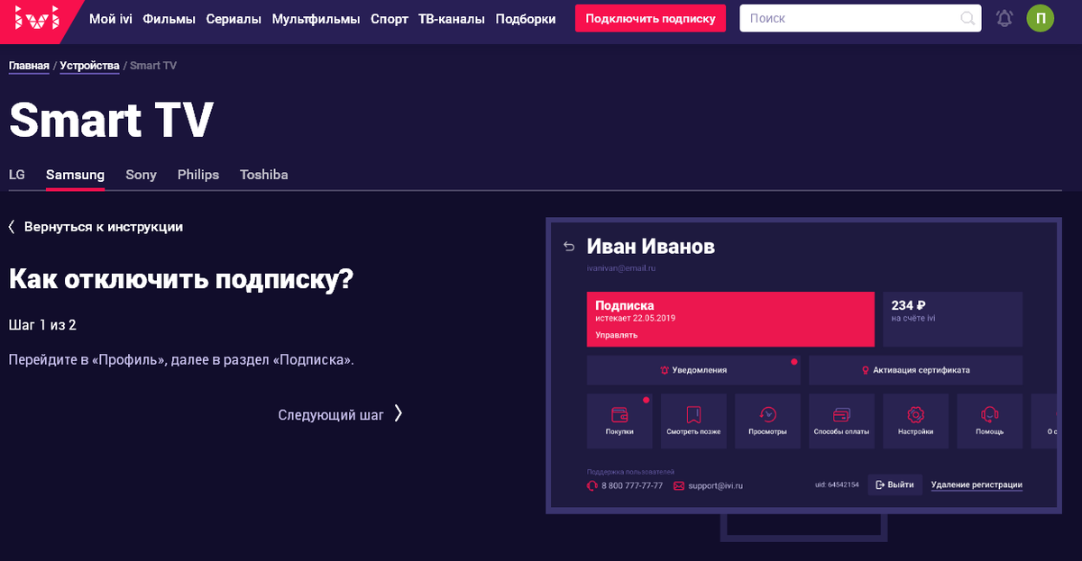Click the red Подписка tile
Image resolution: width=1082 pixels, height=561 pixels.
[730, 319]
